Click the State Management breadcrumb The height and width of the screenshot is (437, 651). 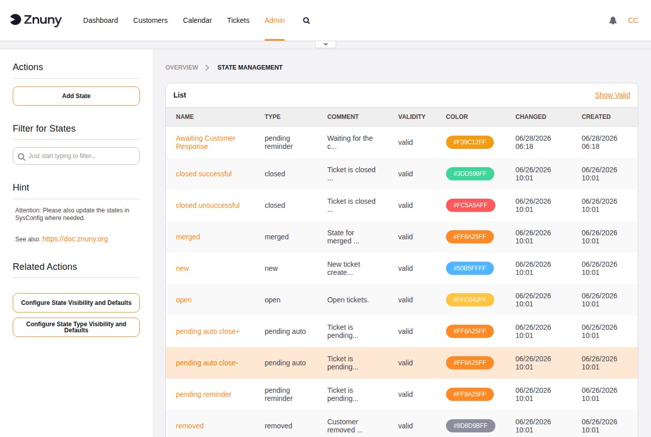pos(250,67)
